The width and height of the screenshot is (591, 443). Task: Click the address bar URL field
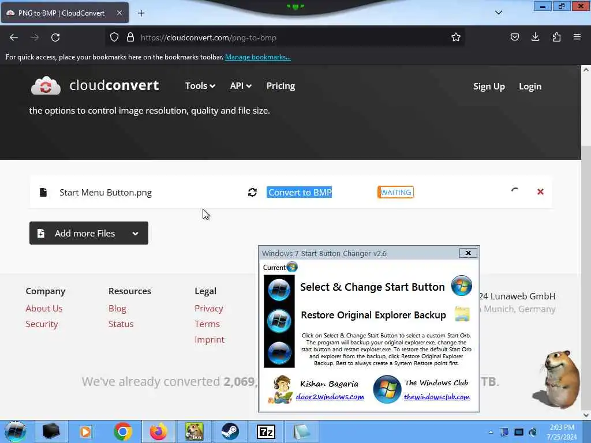pos(286,37)
